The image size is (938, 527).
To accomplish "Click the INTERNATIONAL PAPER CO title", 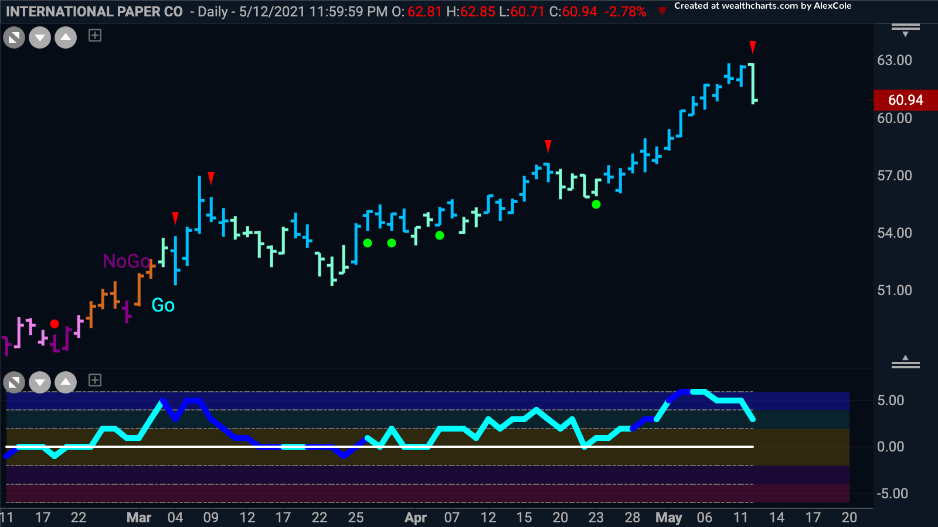I will coord(94,12).
